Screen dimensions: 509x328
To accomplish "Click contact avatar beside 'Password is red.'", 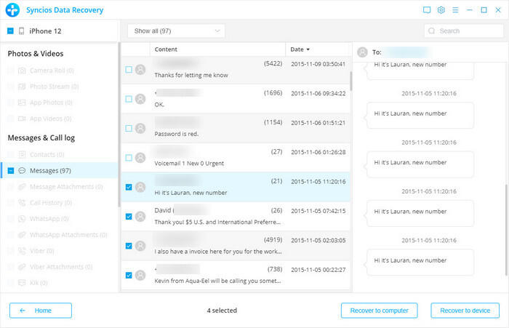I will [140, 128].
